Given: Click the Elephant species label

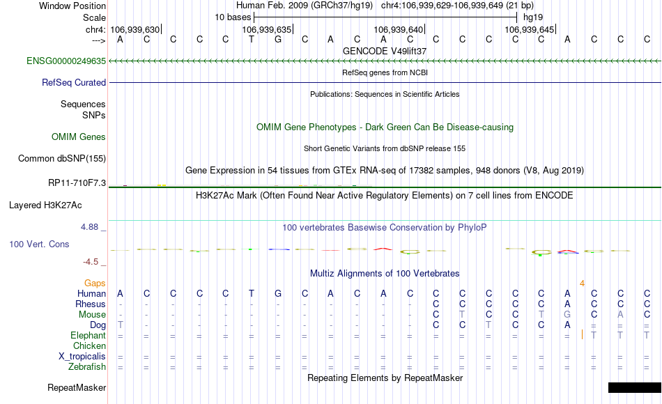Looking at the screenshot, I should [88, 335].
